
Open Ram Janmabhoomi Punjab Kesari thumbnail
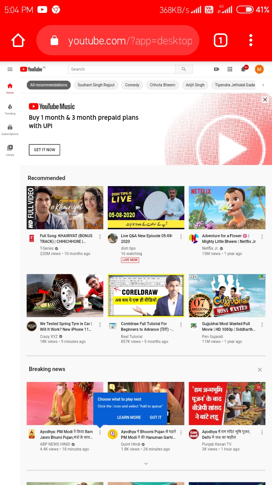click(x=227, y=404)
